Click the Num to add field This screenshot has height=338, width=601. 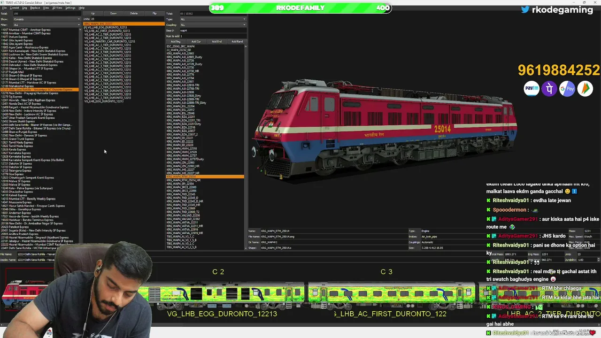pyautogui.click(x=213, y=36)
